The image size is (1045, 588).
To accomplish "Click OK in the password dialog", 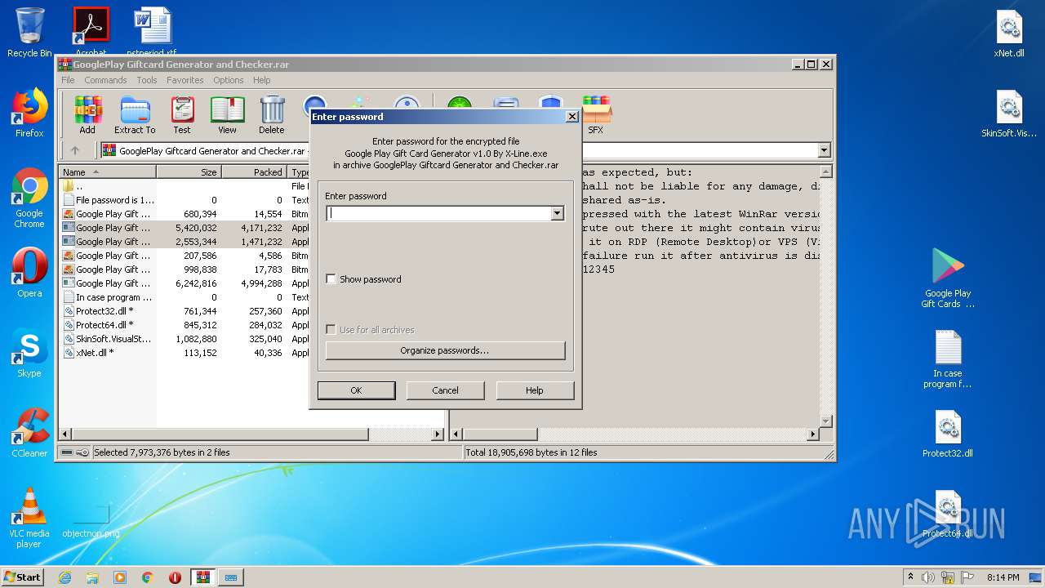I will 356,390.
